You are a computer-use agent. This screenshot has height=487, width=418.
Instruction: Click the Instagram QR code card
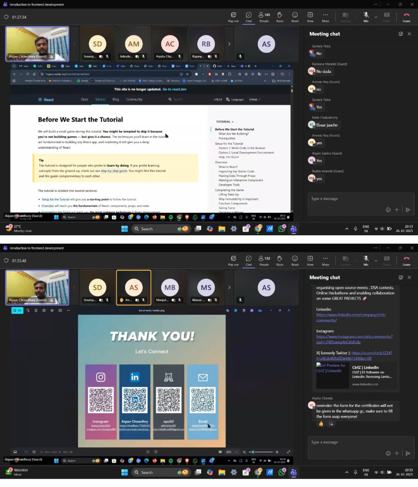(x=101, y=402)
